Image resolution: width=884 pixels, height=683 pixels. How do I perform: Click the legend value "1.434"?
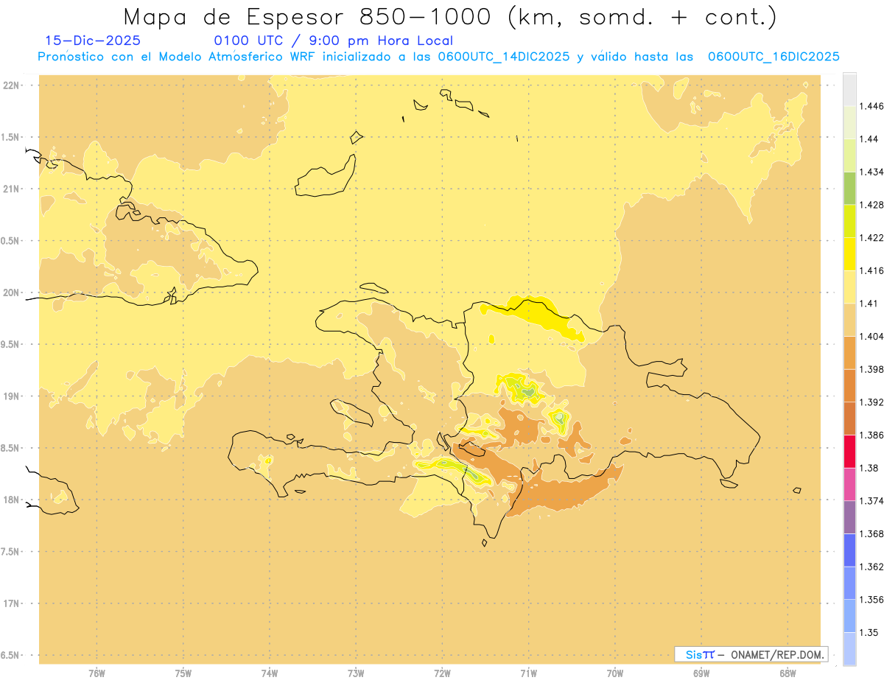pos(871,172)
